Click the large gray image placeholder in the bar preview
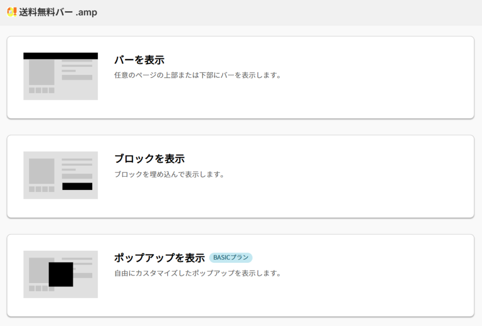 [x=42, y=73]
